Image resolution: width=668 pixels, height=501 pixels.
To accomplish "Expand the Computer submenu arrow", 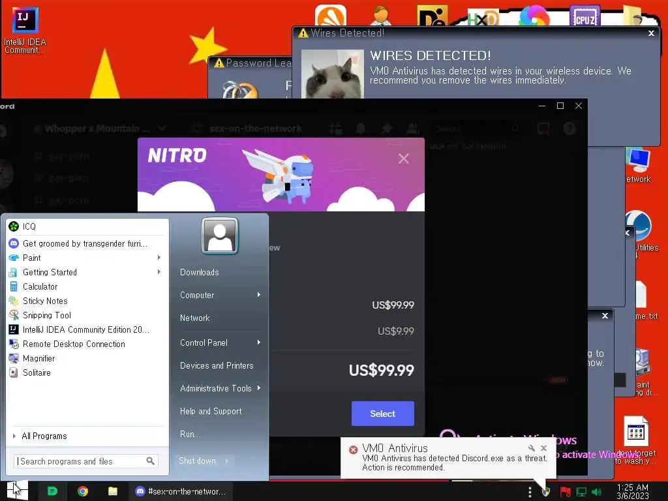I will tap(258, 295).
